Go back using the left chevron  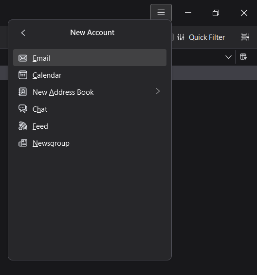23,33
